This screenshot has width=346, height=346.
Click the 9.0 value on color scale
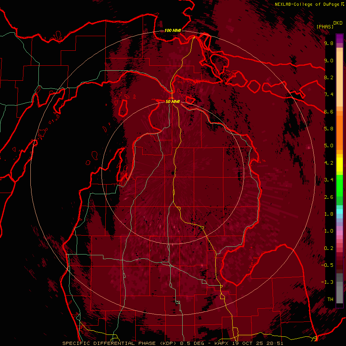pos(329,60)
